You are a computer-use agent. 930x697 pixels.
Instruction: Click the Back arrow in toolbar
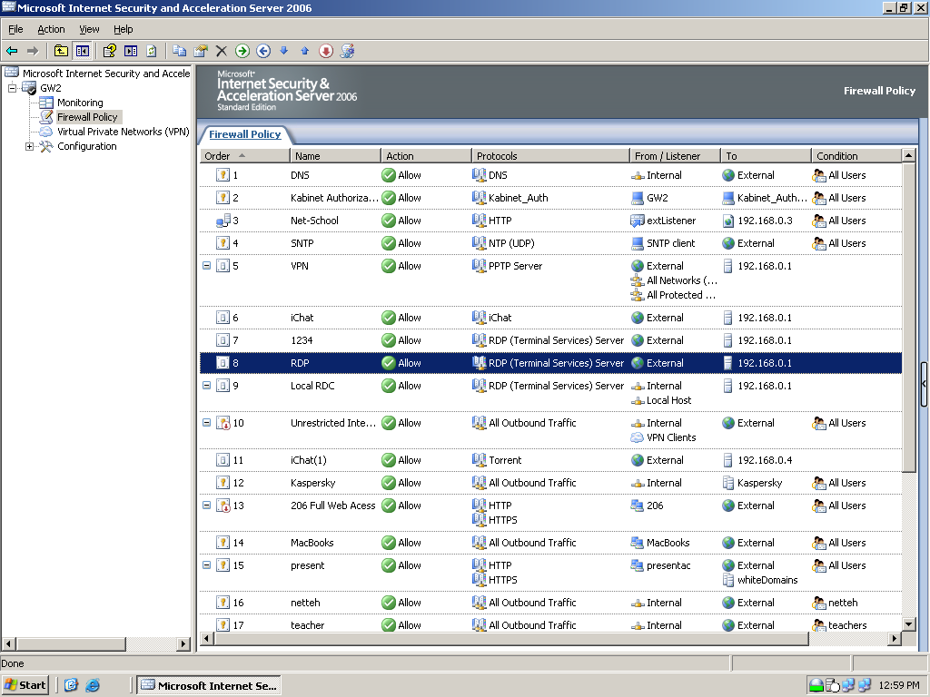pos(12,51)
